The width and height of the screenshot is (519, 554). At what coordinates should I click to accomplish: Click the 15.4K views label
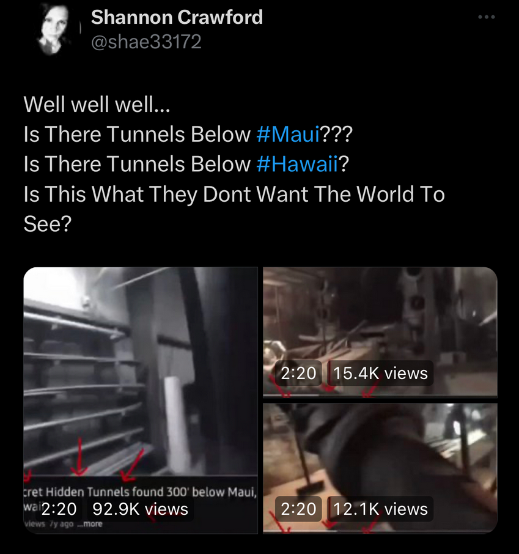click(380, 373)
